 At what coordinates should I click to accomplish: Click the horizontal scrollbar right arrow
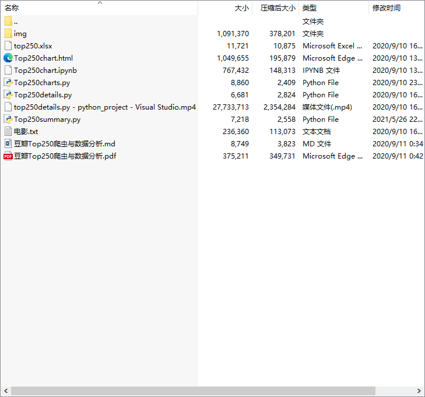(419, 391)
